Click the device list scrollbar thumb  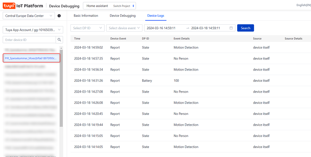click(61, 88)
